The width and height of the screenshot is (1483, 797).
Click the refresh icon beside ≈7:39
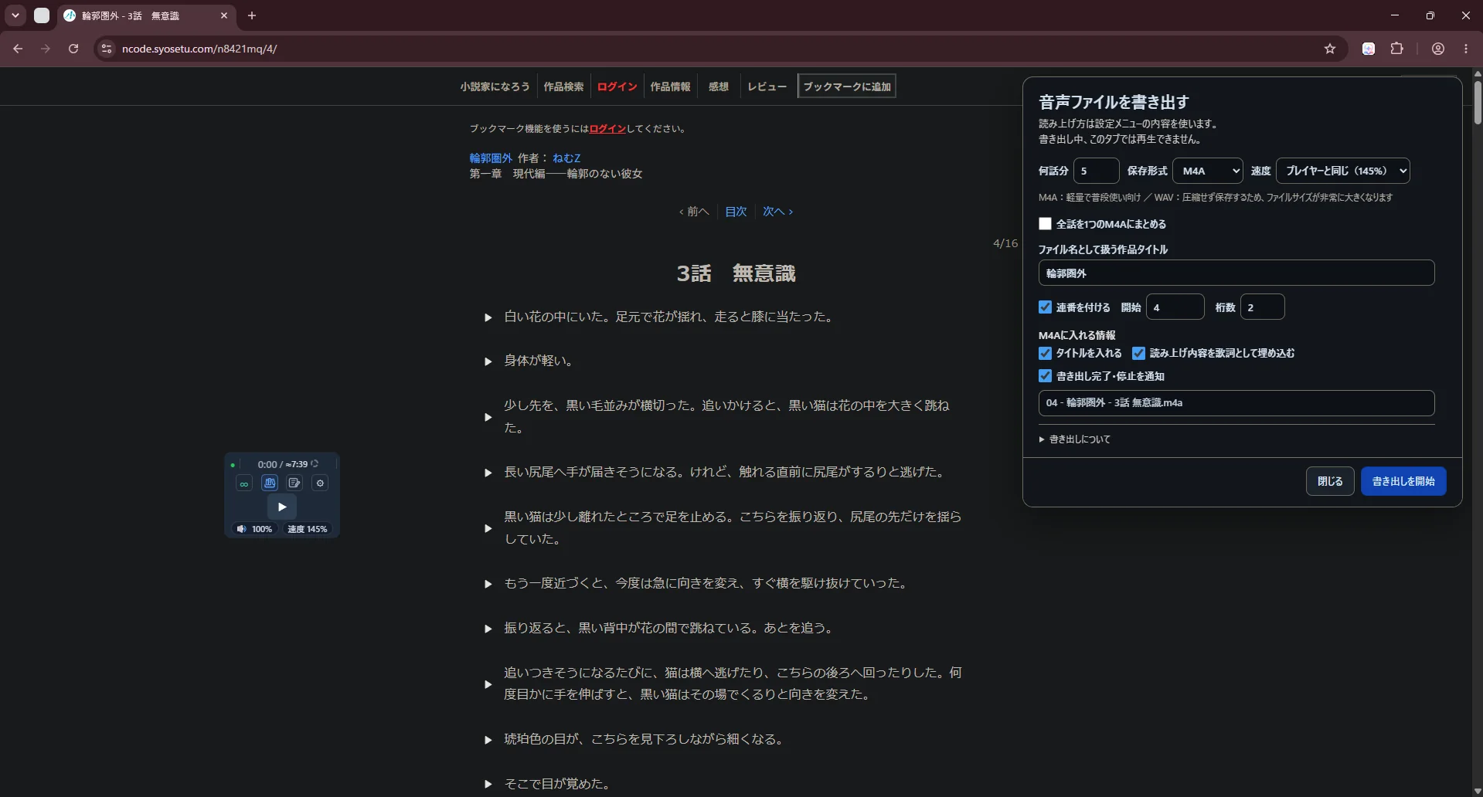point(315,464)
